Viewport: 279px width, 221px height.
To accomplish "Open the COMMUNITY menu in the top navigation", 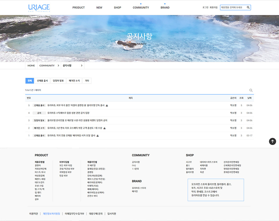I will (x=141, y=8).
